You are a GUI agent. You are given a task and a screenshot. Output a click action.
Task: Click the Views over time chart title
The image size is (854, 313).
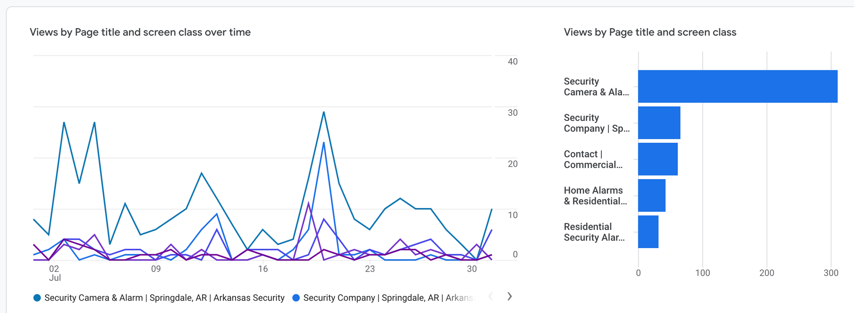140,32
